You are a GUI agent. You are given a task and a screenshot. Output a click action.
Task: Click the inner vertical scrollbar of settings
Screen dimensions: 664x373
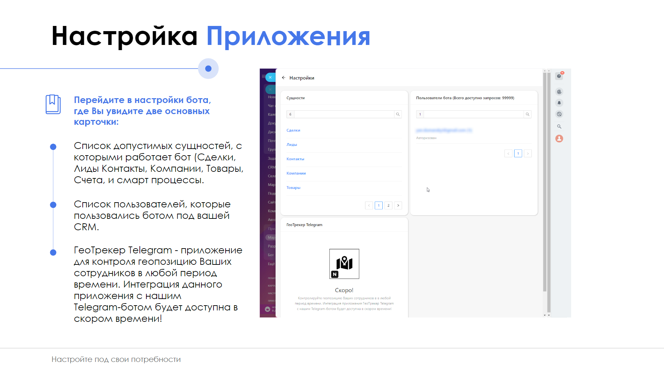[545, 182]
